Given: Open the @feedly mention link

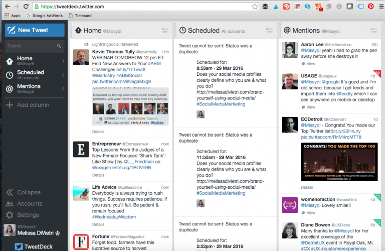Looking at the screenshot, I should pyautogui.click(x=344, y=94).
